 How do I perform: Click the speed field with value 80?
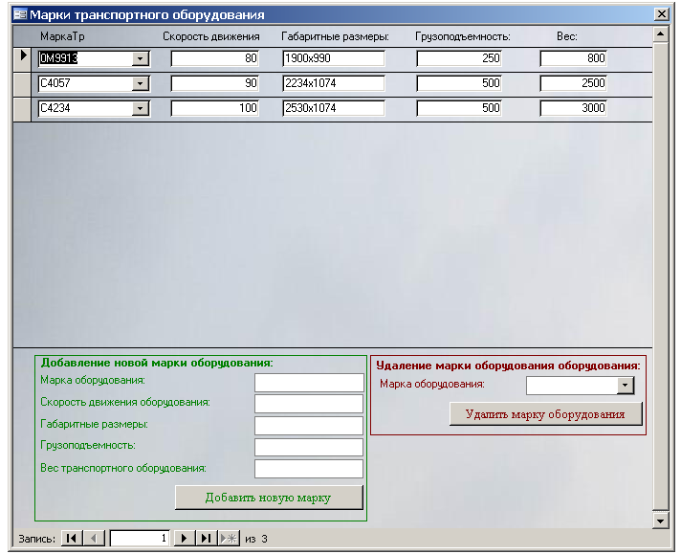tap(215, 58)
